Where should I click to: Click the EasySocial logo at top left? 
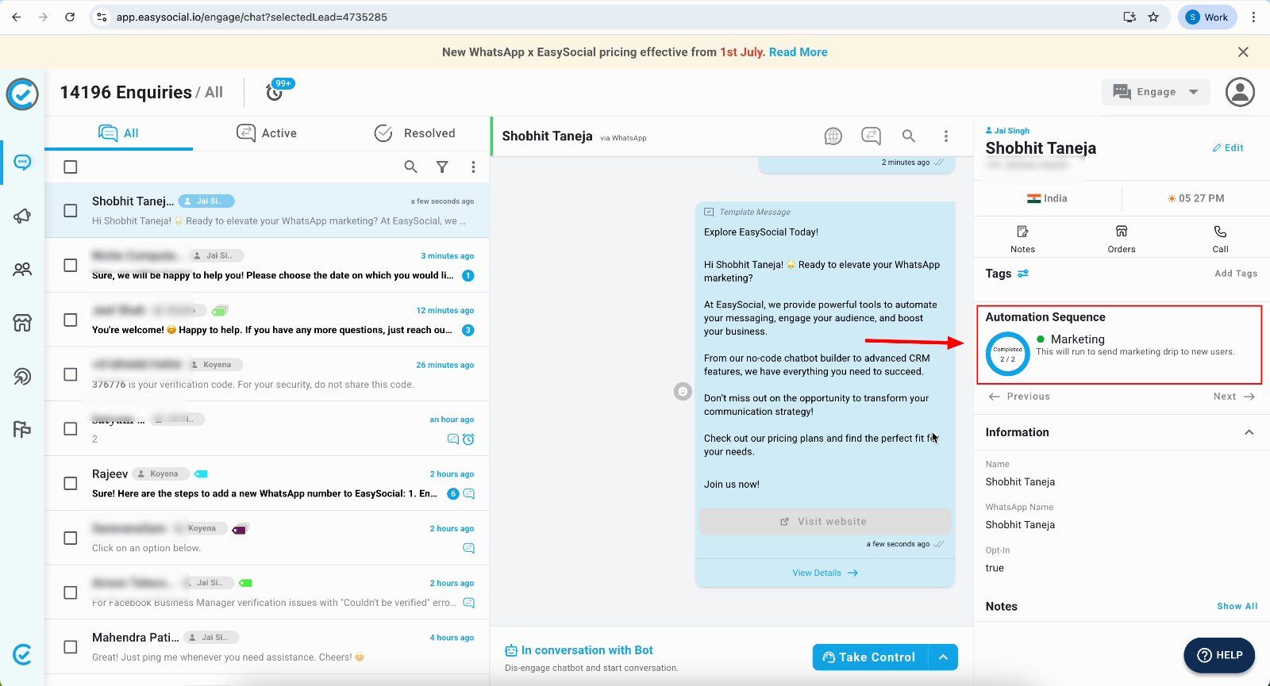[x=22, y=94]
